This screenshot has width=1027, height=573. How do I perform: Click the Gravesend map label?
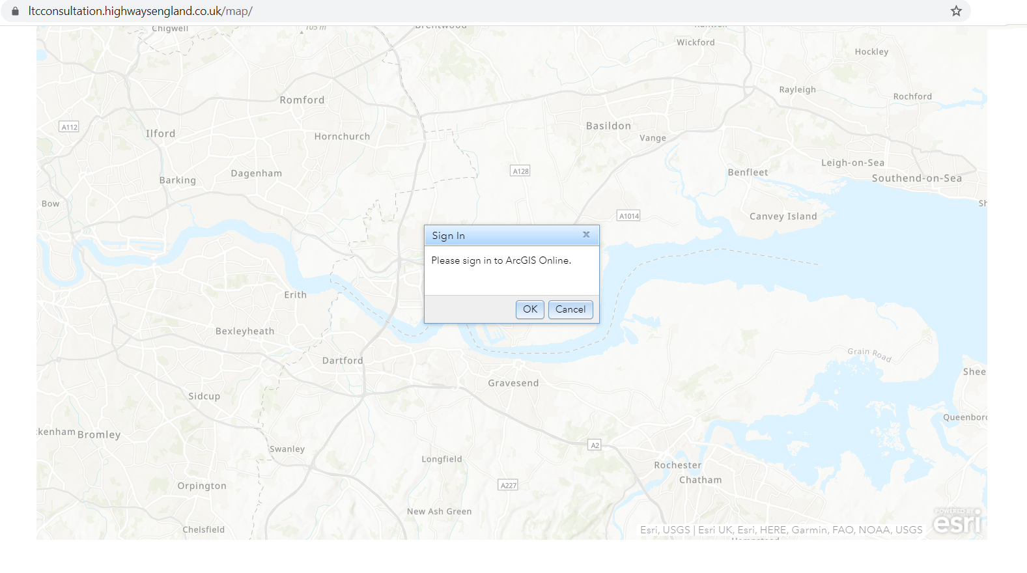click(513, 384)
